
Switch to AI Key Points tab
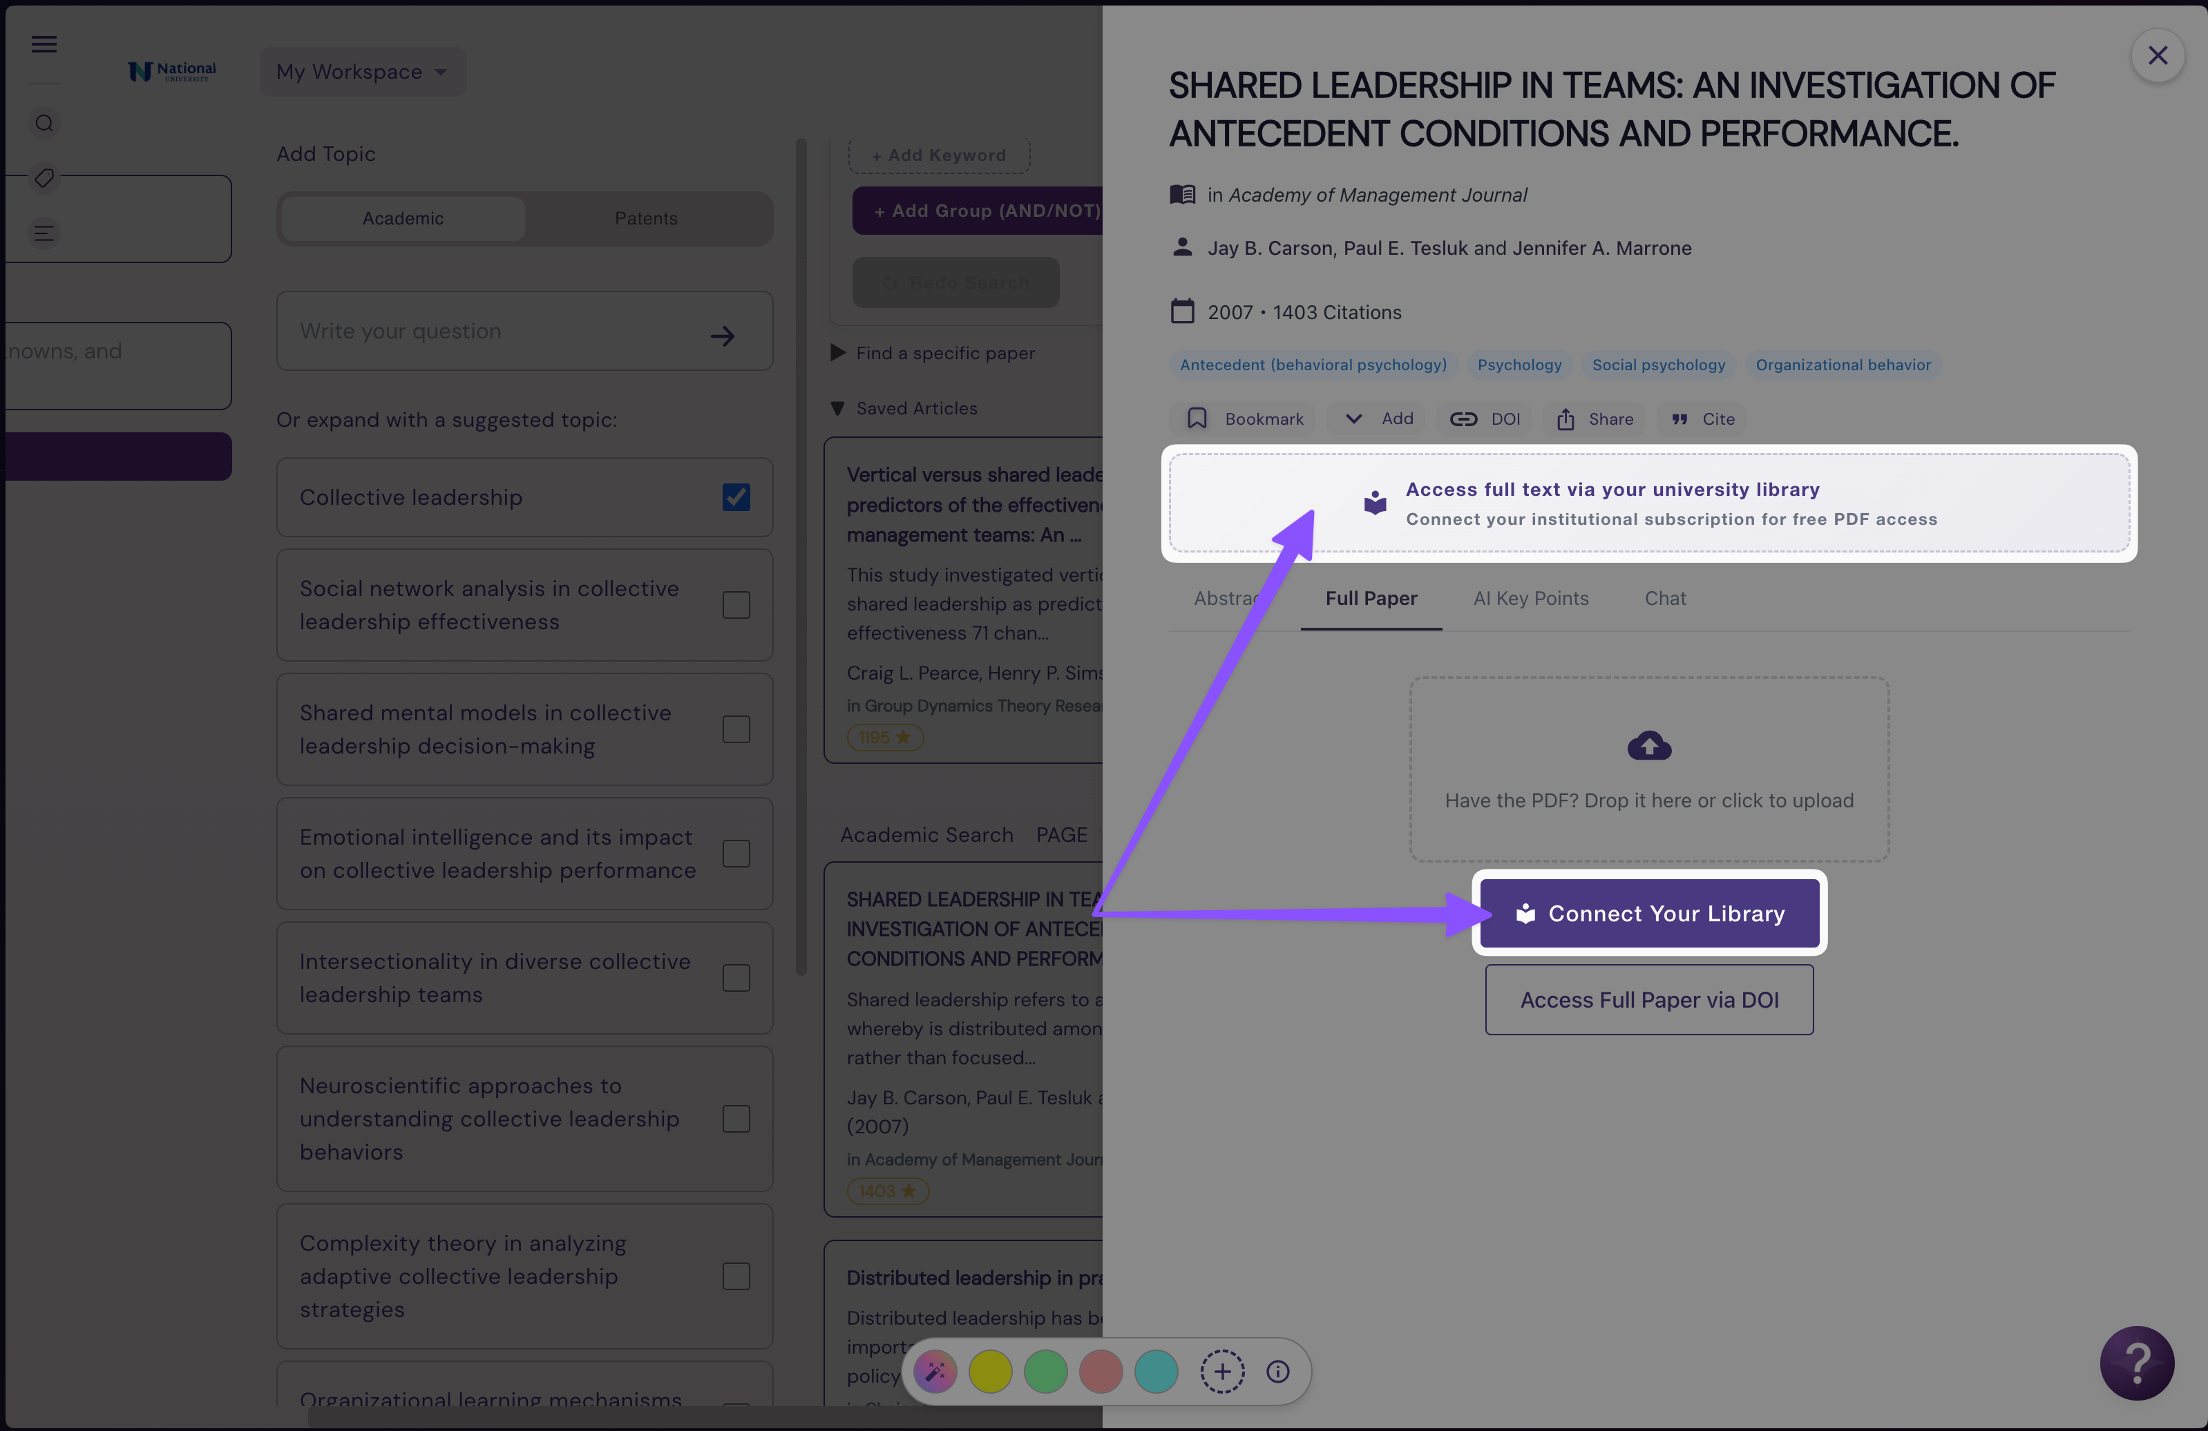click(x=1531, y=599)
